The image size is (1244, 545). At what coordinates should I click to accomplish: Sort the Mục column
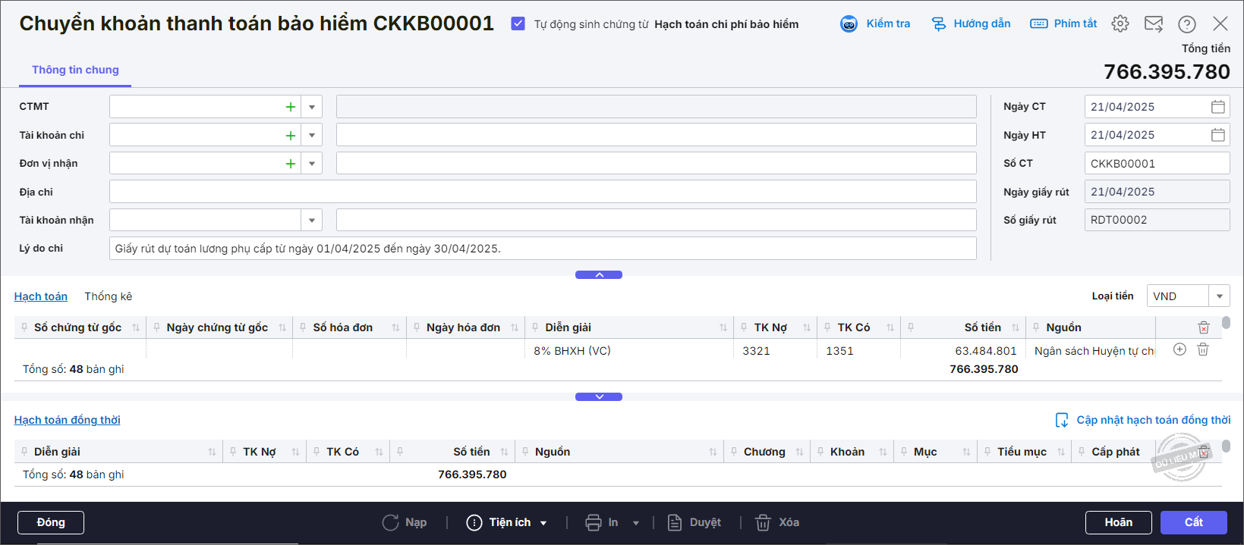[x=966, y=452]
